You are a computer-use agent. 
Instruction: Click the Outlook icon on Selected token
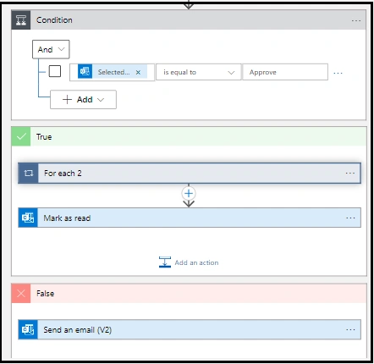(x=85, y=72)
